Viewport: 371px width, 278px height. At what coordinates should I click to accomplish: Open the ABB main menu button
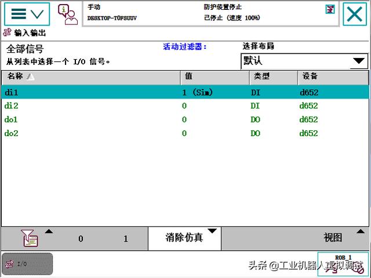[27, 14]
